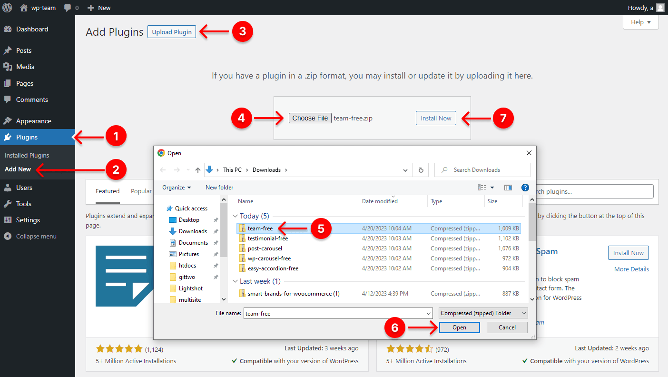Screen dimensions: 668x377
Task: Collapse the Last week (1) group
Action: pyautogui.click(x=236, y=281)
